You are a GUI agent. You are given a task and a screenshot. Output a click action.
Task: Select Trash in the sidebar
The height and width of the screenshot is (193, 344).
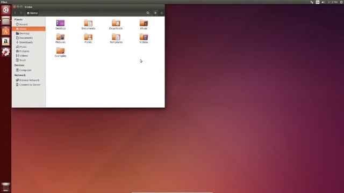(x=28, y=60)
